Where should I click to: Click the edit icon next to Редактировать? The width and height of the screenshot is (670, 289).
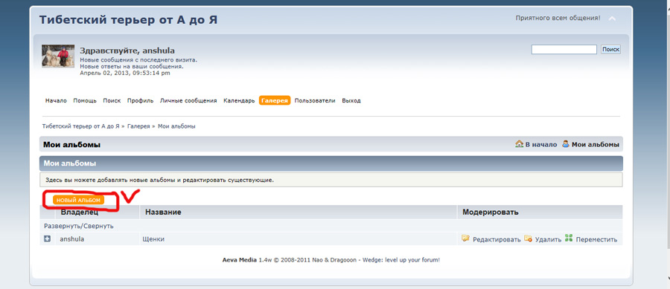[466, 238]
